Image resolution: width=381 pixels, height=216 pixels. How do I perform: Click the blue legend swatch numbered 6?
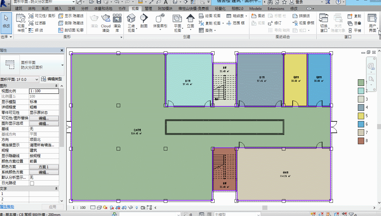click(x=361, y=124)
